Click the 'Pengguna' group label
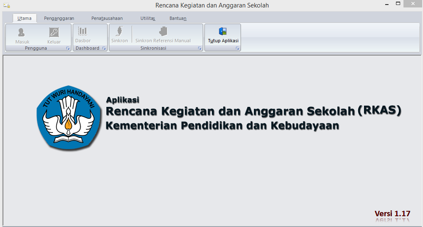423x227 pixels. (36, 48)
